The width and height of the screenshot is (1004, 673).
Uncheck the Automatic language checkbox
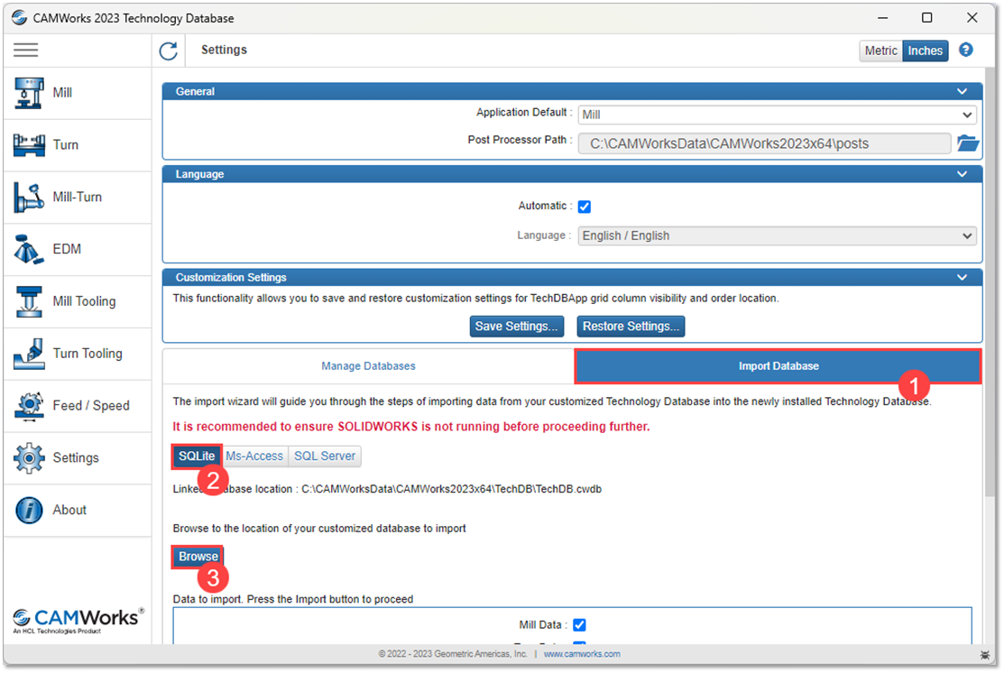tap(585, 207)
